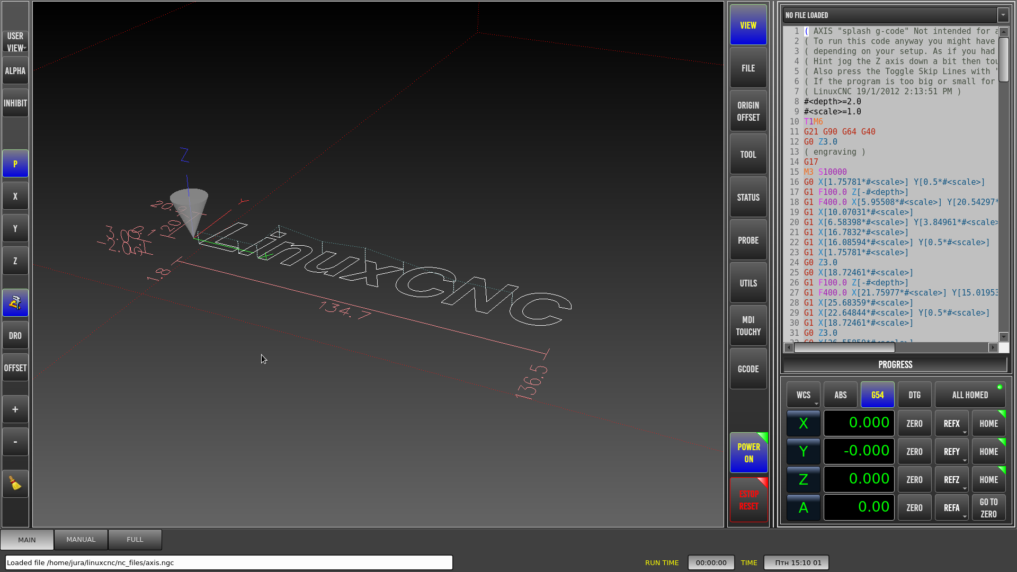Click gcode line 15 M3 S10000
Image resolution: width=1017 pixels, height=572 pixels.
pos(825,172)
